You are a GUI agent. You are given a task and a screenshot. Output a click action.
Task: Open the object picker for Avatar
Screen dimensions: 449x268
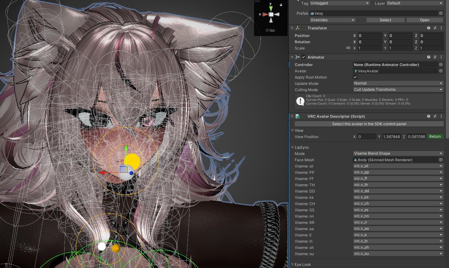click(441, 71)
